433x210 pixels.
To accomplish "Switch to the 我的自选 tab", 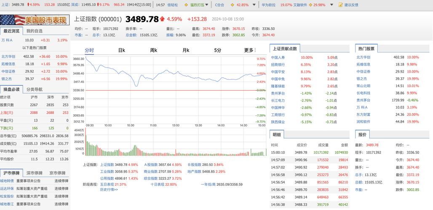I will tap(34, 31).
